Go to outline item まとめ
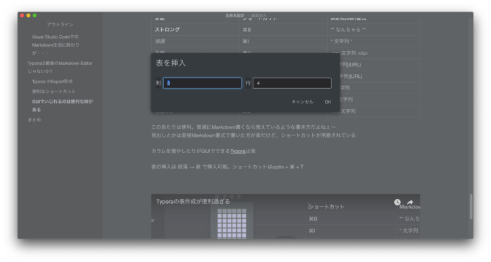The image size is (491, 262). [34, 120]
